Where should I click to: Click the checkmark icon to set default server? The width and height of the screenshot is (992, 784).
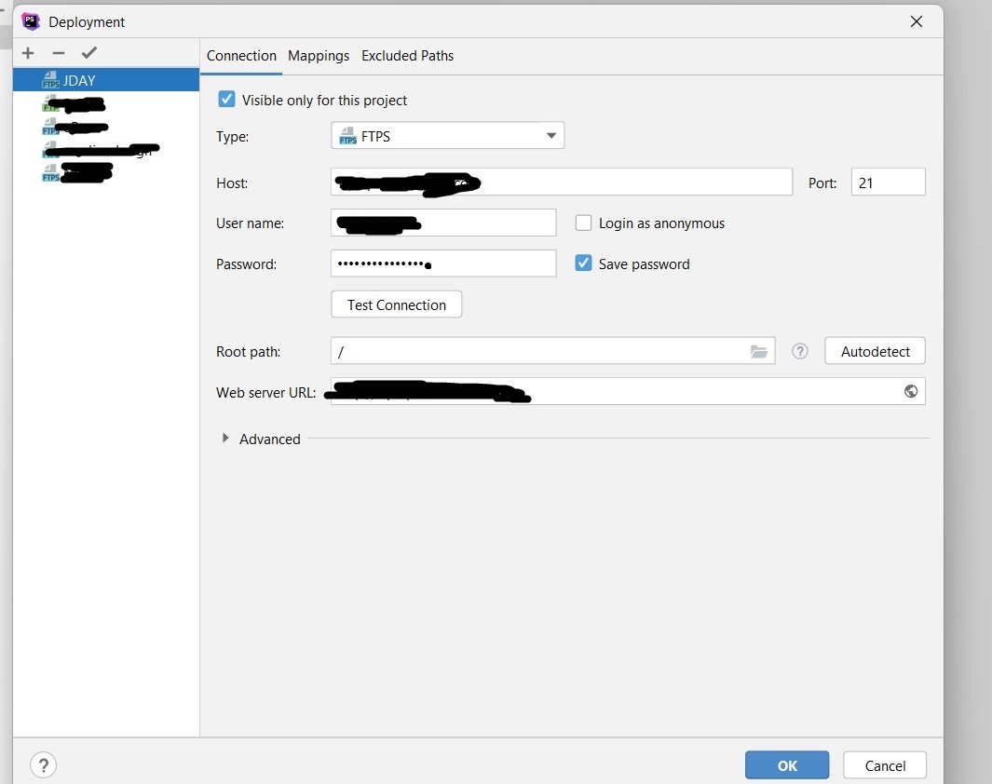[x=88, y=52]
